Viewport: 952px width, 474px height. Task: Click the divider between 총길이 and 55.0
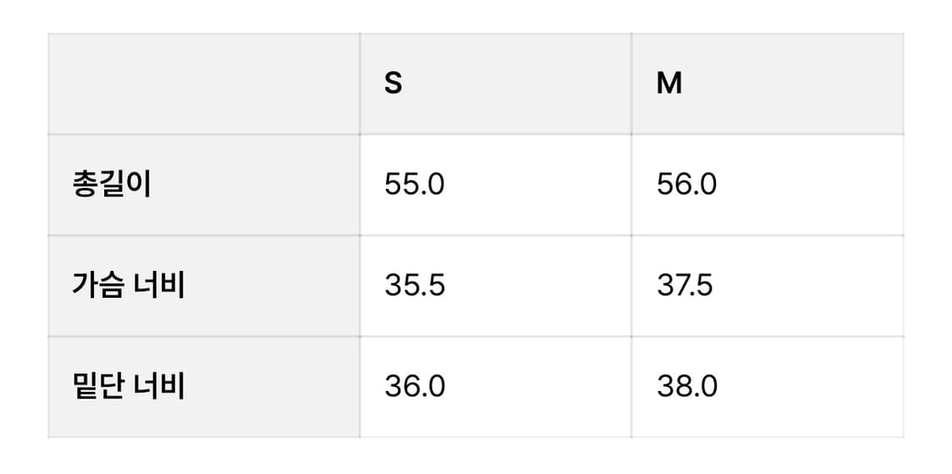click(x=360, y=185)
